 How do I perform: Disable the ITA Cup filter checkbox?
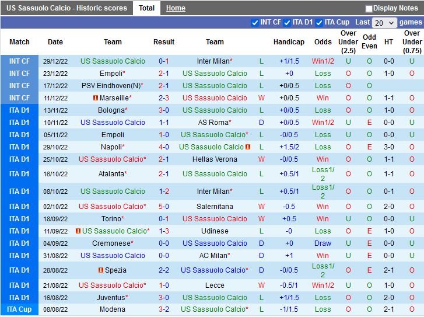click(319, 23)
